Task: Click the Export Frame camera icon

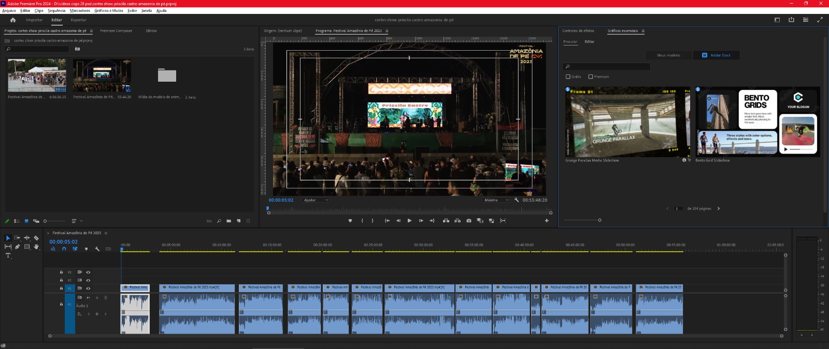Action: click(469, 221)
